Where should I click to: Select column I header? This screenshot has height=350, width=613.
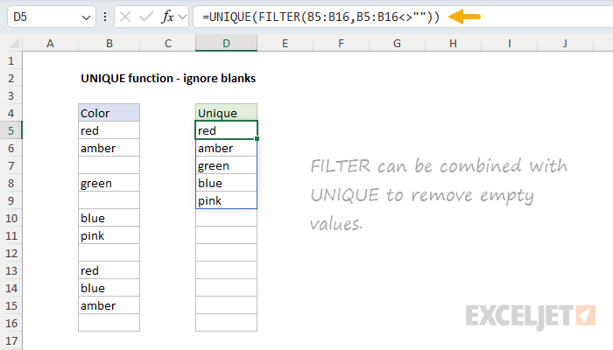coord(509,44)
